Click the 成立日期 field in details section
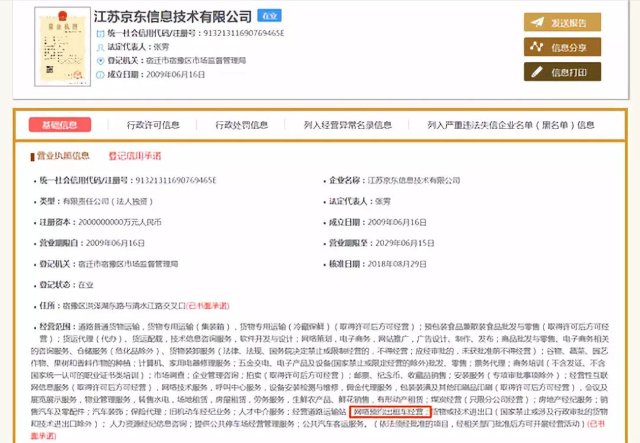 pos(377,222)
